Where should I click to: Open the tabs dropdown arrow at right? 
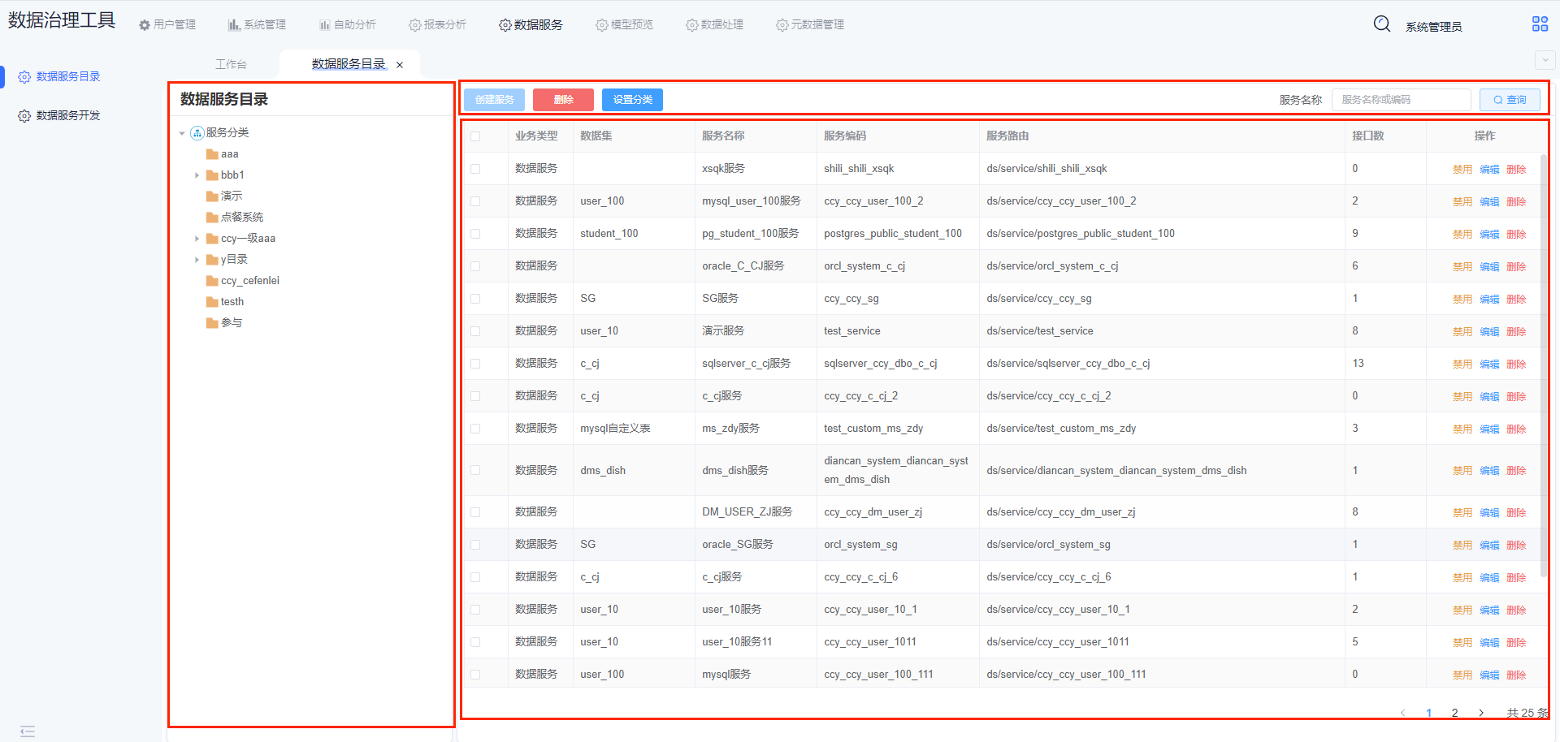tap(1545, 60)
